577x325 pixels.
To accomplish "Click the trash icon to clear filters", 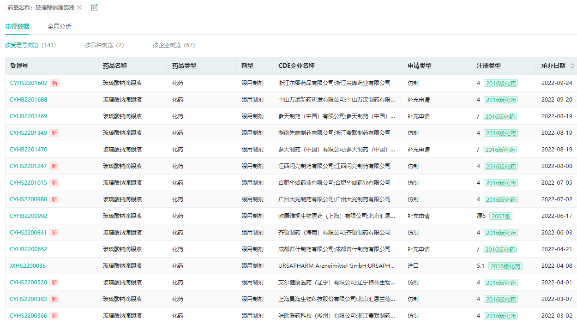I will coord(94,7).
